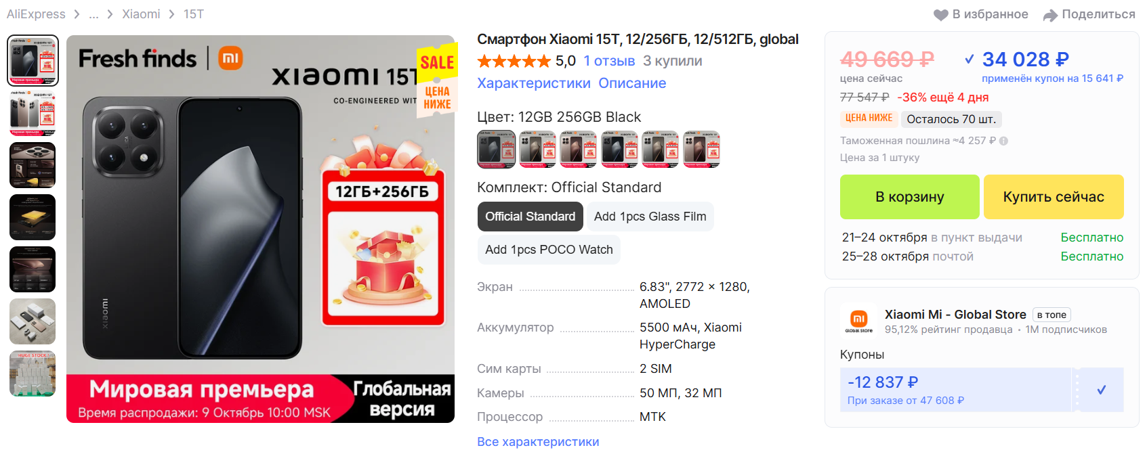Click the heart icon to add to favorites
Viewport: 1145px width, 450px height.
[940, 15]
